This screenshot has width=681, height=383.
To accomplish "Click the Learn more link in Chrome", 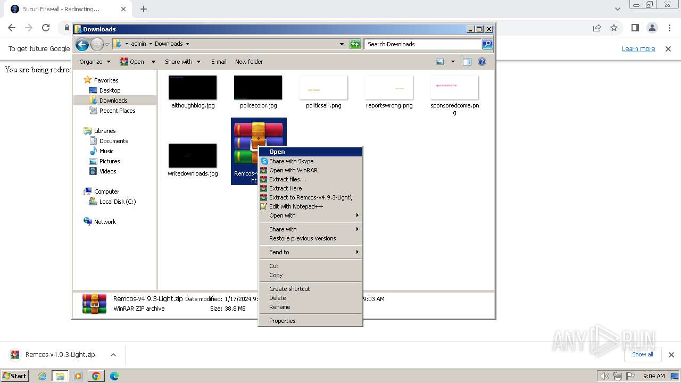I will click(x=638, y=49).
